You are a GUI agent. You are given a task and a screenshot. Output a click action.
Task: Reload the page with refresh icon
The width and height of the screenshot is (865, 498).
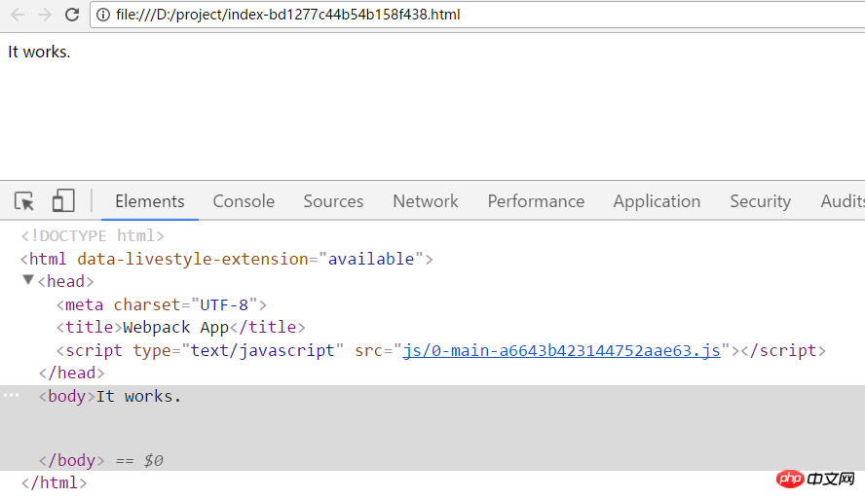[72, 15]
